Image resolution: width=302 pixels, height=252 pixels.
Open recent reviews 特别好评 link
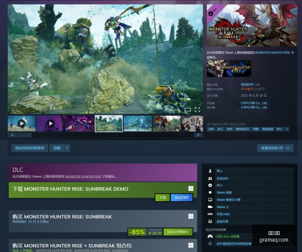pos(247,84)
